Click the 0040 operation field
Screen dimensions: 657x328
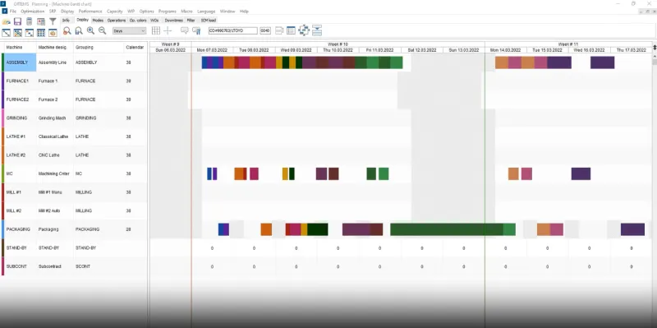[264, 30]
